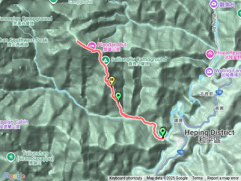Click Report a map error link
241x181 pixels.
point(223,178)
